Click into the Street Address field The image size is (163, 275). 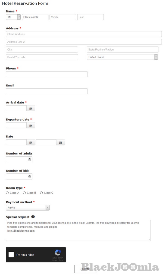[x=84, y=34]
